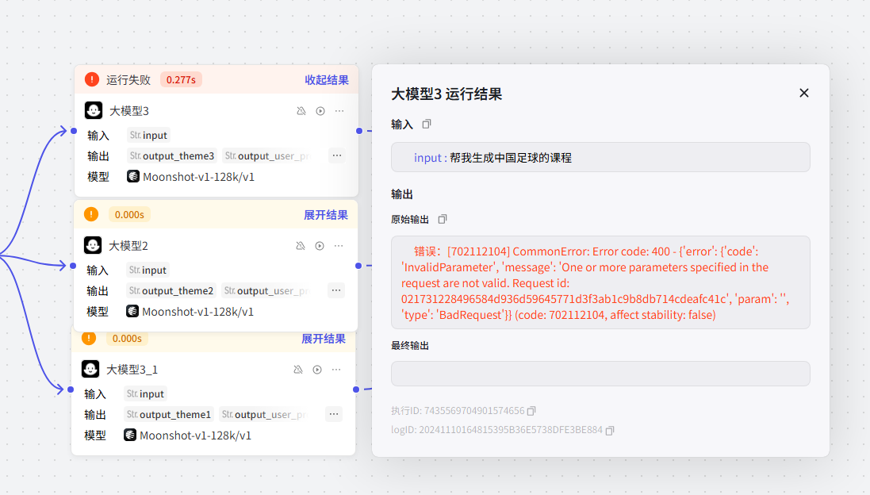This screenshot has height=495, width=870.
Task: Click the 大模型2 node title
Action: pos(128,246)
